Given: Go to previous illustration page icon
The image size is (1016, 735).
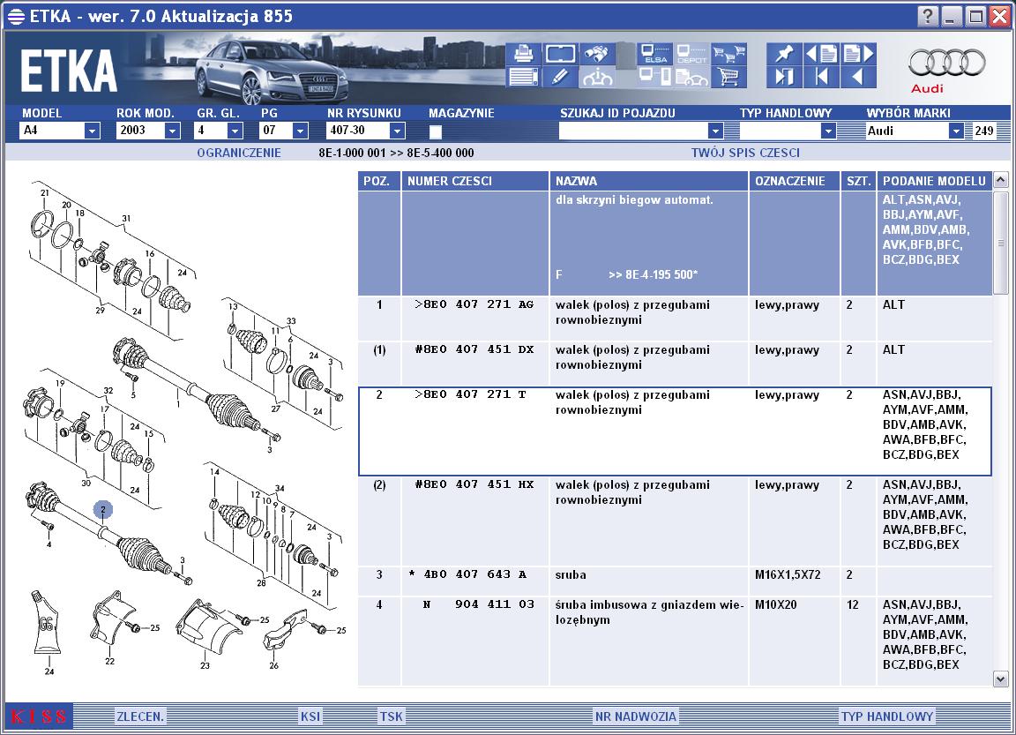Looking at the screenshot, I should tap(820, 54).
